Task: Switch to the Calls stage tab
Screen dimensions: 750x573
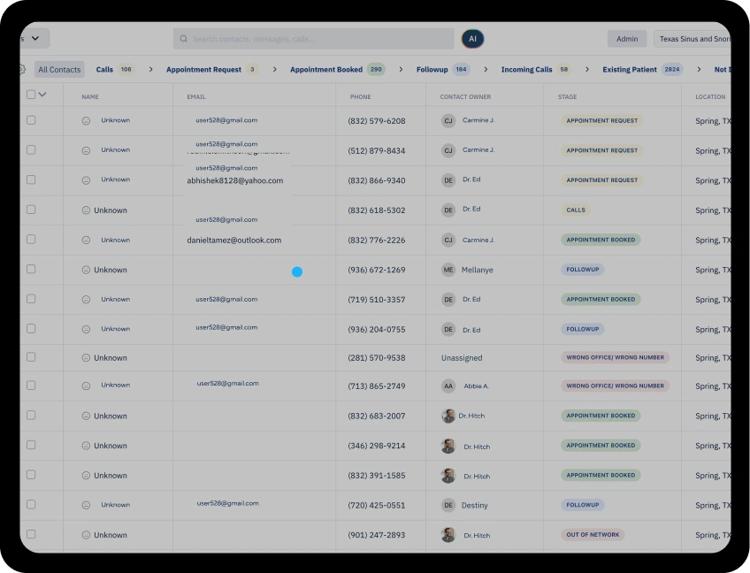Action: 115,69
